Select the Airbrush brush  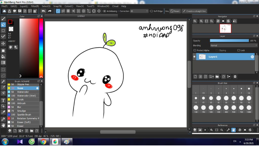(x=23, y=103)
